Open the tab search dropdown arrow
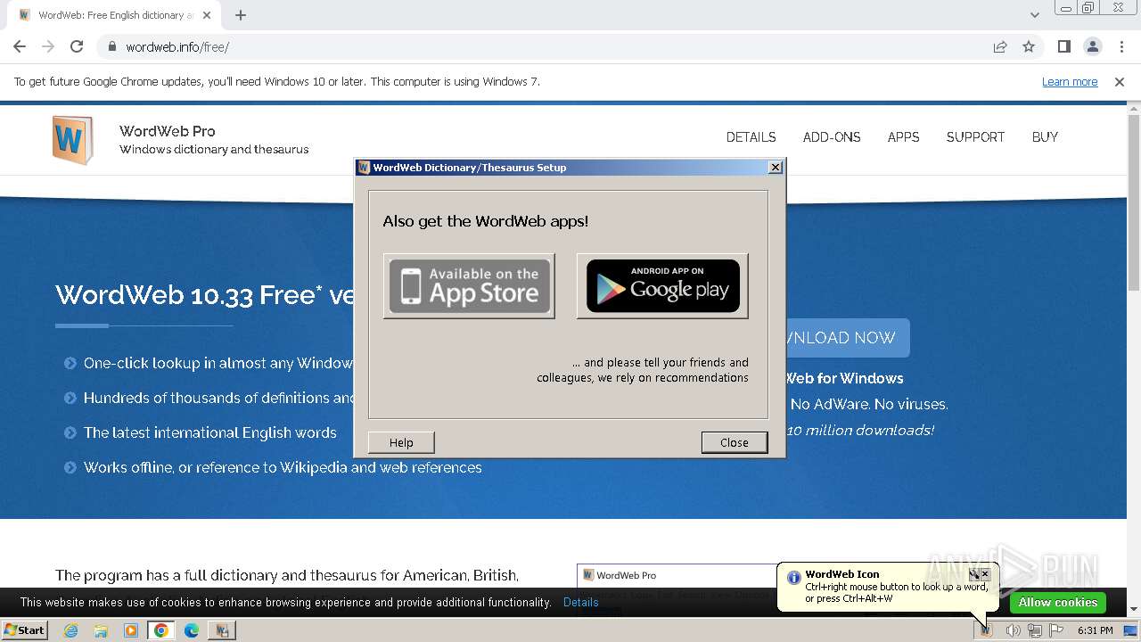Viewport: 1141px width, 642px height. [x=1034, y=15]
